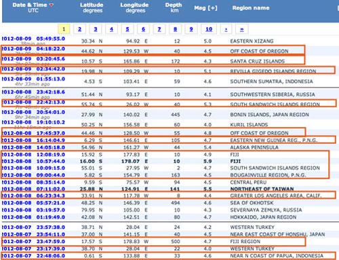Click region SOUTHERN SUMATRA, INDONESIA
The image size is (339, 260).
coord(271,81)
